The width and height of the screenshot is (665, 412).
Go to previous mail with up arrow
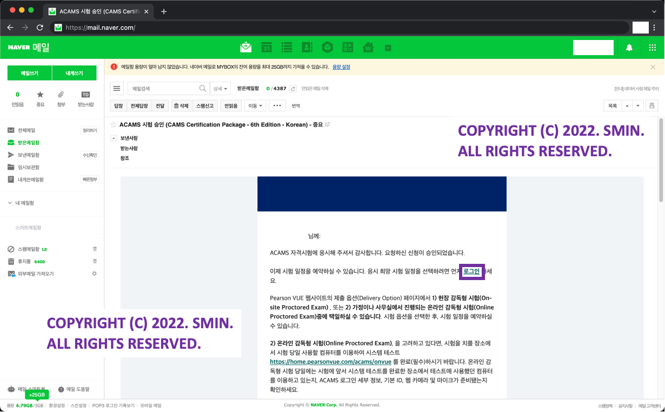627,106
